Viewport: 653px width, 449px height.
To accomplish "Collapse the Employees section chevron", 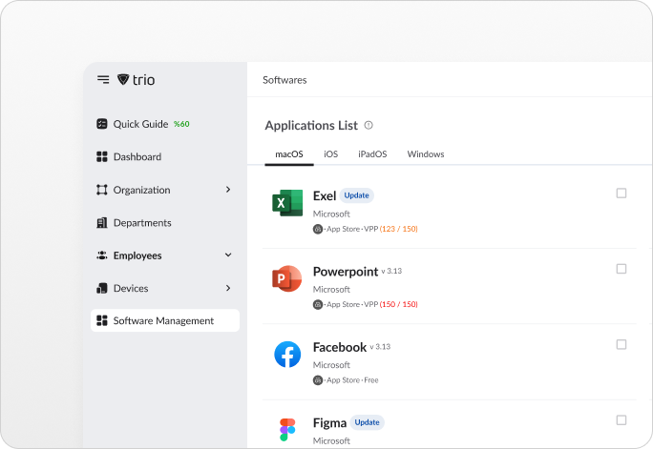I will 228,255.
